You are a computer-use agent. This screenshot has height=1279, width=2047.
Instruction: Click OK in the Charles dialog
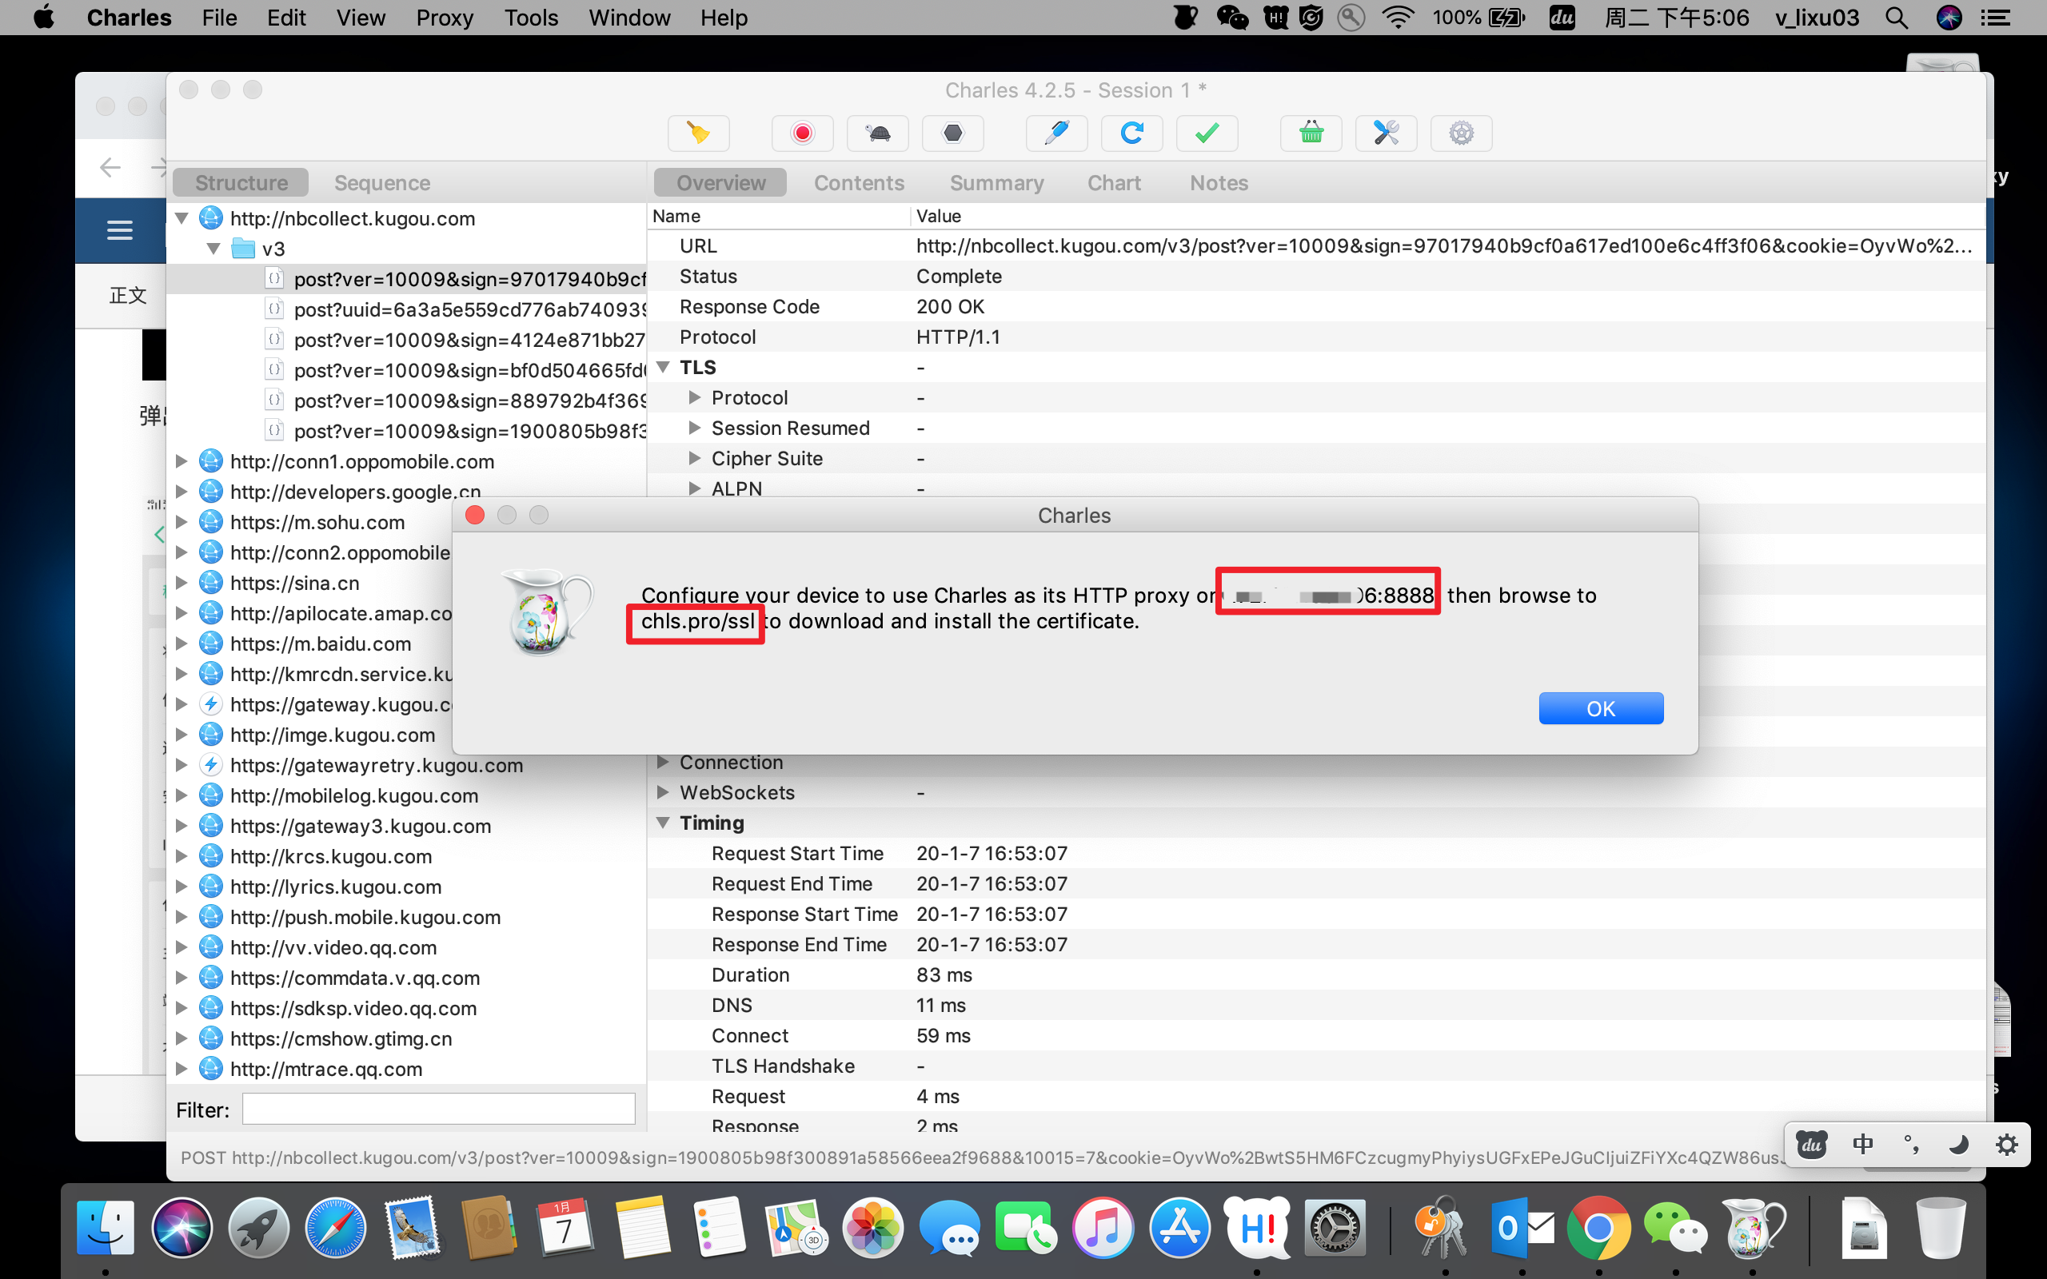(1600, 708)
